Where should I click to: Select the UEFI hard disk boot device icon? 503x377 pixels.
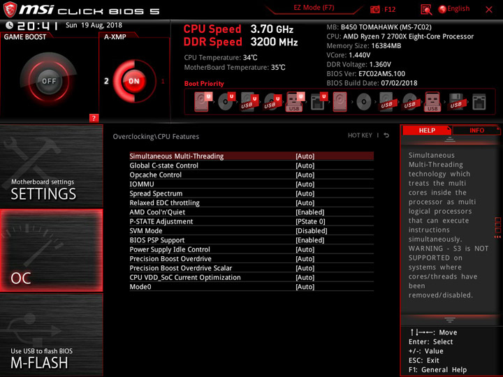tap(203, 102)
